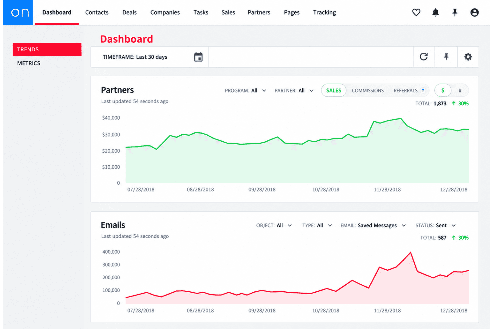Show Partners values in dollars
493x329 pixels.
point(443,90)
